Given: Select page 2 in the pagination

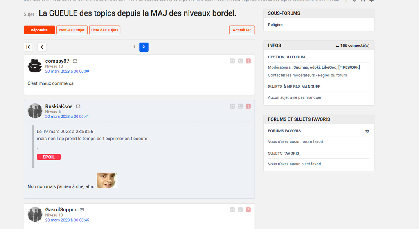Looking at the screenshot, I should pyautogui.click(x=144, y=47).
